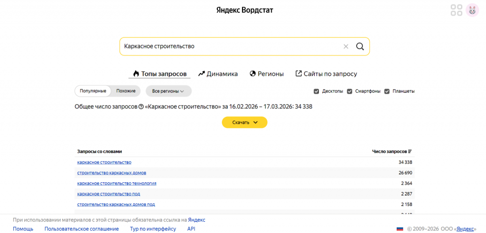The width and height of the screenshot is (486, 233).
Task: Click the 2 158 count value
Action: [x=406, y=204]
